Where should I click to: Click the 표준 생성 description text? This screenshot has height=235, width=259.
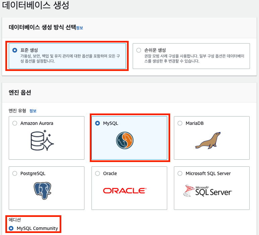pos(70,59)
